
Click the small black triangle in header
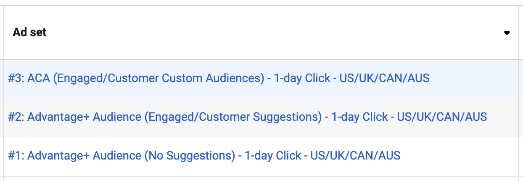(507, 33)
